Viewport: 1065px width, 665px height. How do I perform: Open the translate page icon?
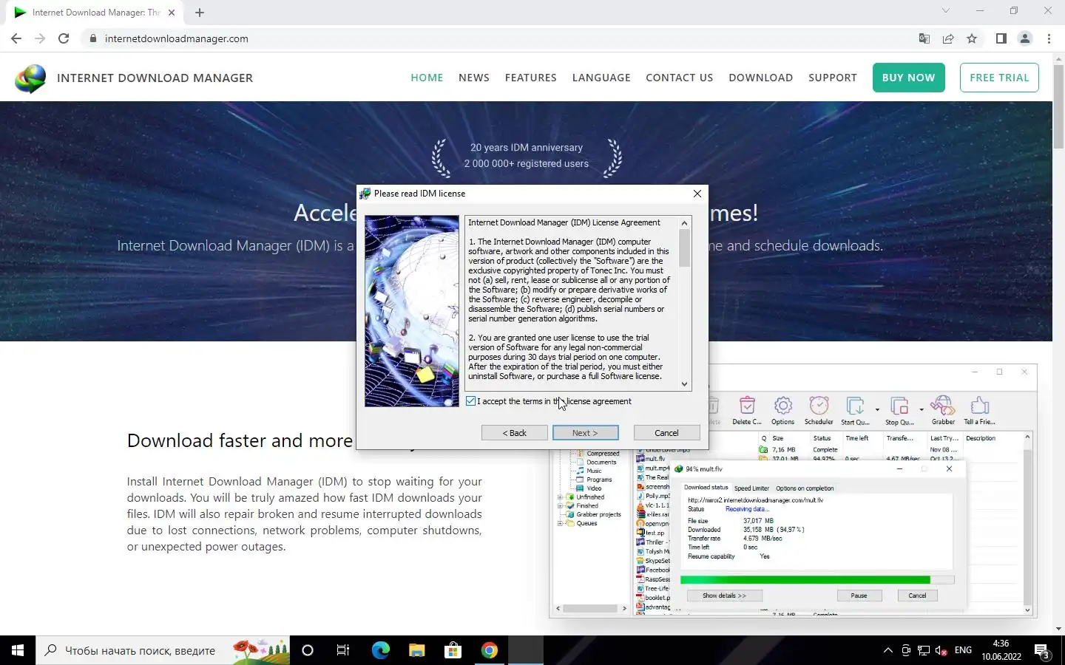click(924, 38)
